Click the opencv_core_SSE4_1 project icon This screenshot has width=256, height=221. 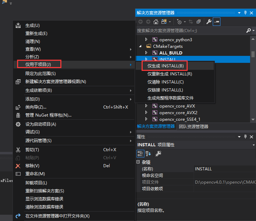click(x=155, y=119)
